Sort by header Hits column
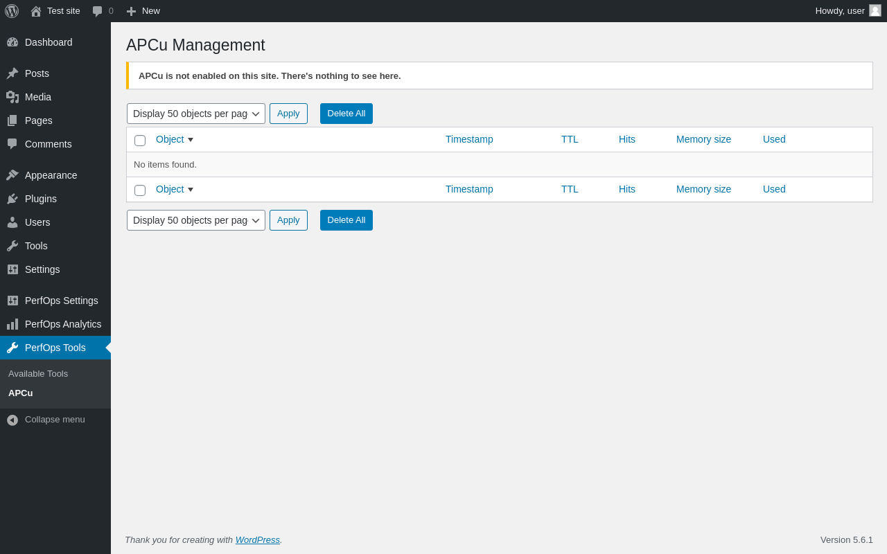Screen dimensions: 887x554 (627, 139)
